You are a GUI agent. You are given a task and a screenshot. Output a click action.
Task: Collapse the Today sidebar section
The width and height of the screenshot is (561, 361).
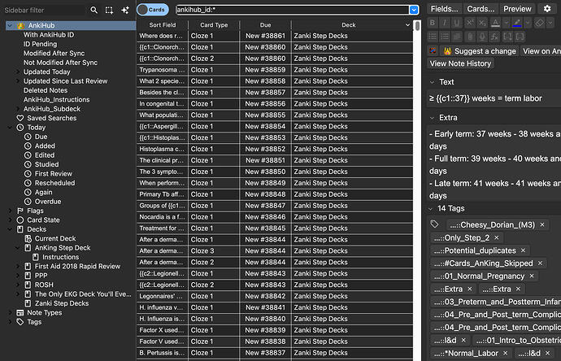[x=10, y=128]
